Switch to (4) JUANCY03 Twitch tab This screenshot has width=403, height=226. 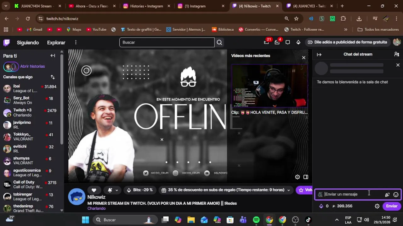[309, 6]
